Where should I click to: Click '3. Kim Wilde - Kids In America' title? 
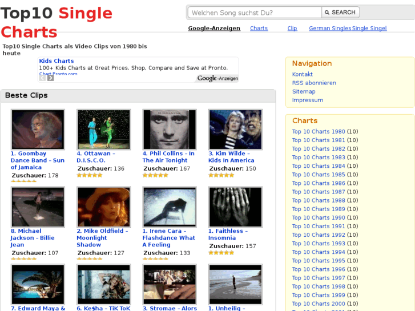click(231, 157)
